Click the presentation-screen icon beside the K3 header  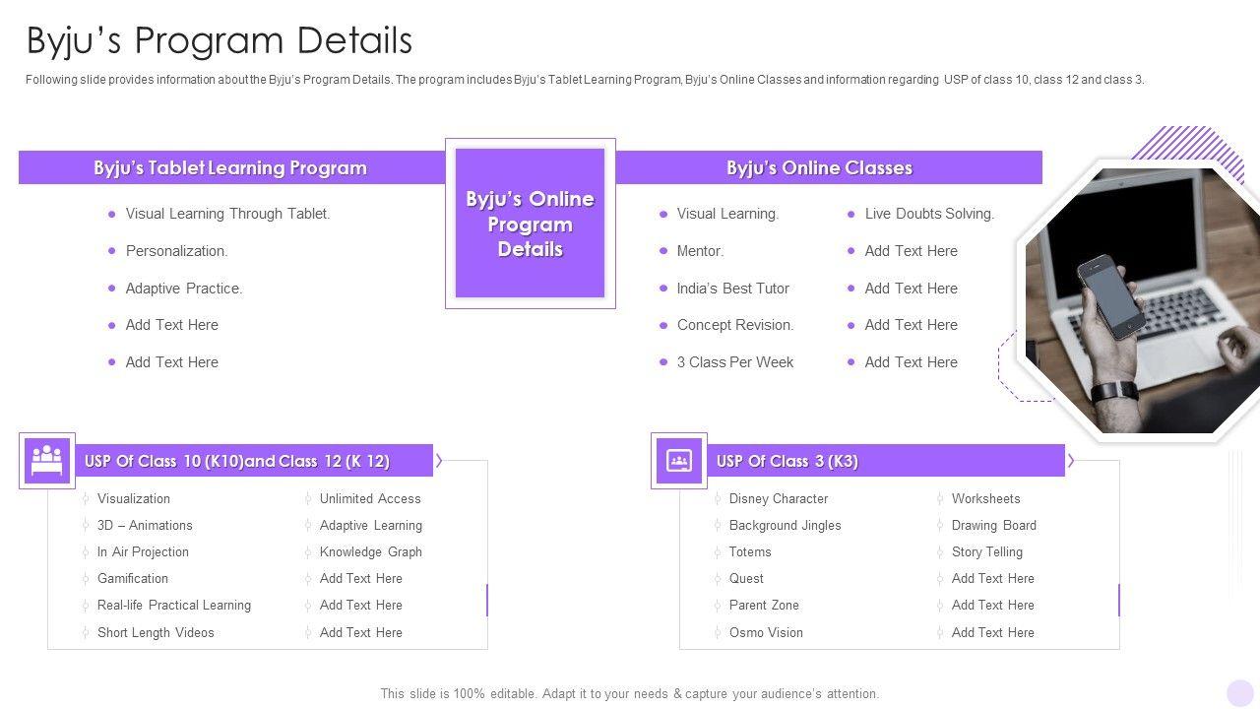(x=677, y=461)
